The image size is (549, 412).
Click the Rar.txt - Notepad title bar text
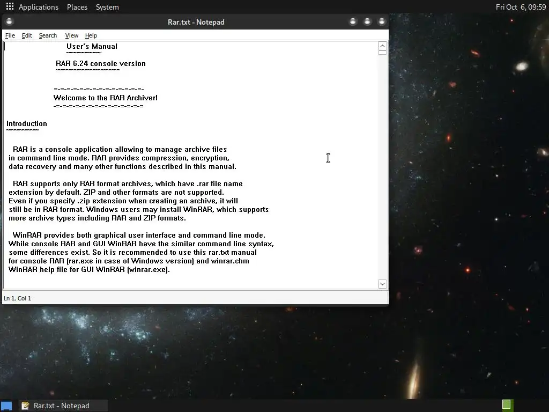tap(196, 22)
